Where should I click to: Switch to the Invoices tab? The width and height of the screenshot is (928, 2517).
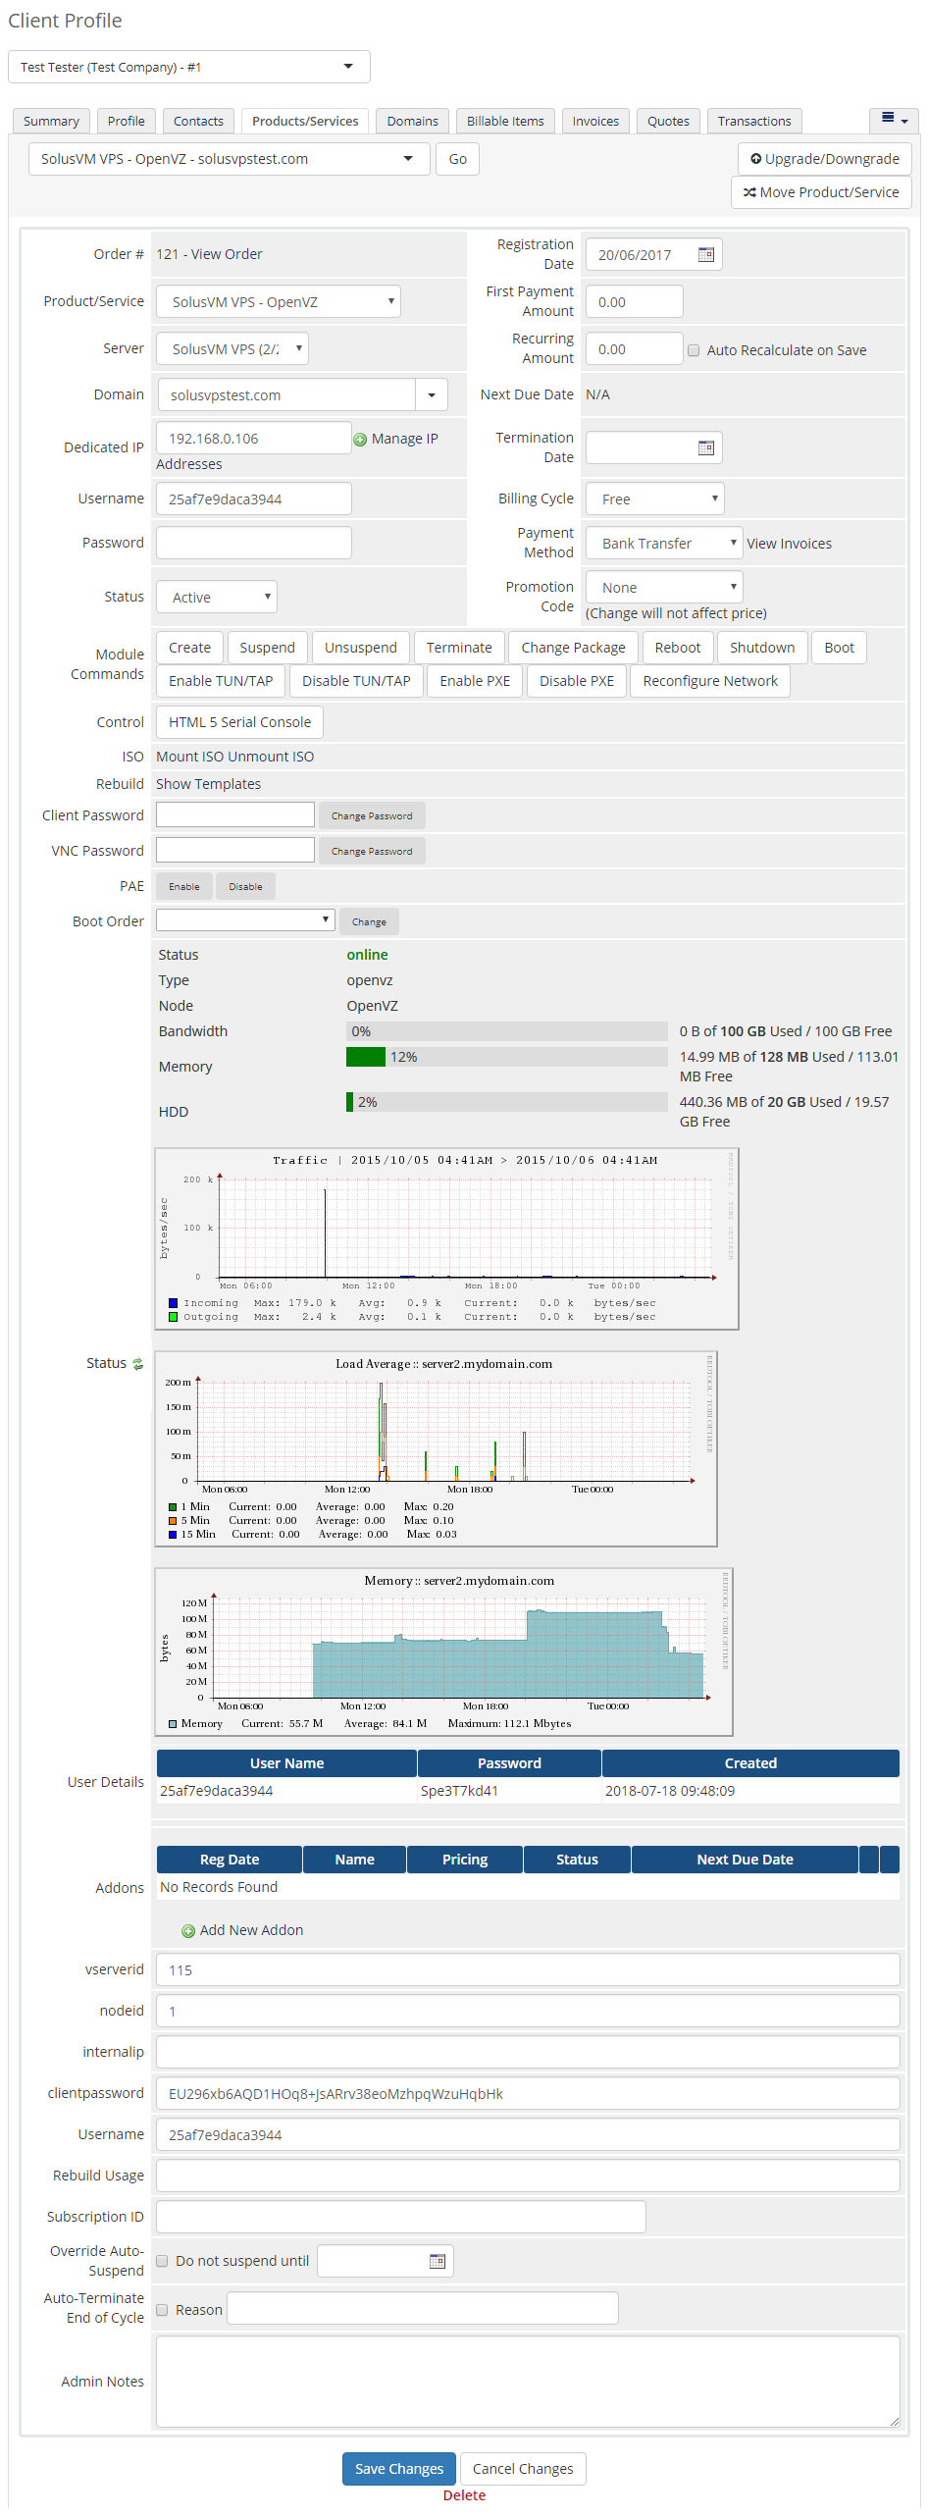[x=595, y=121]
